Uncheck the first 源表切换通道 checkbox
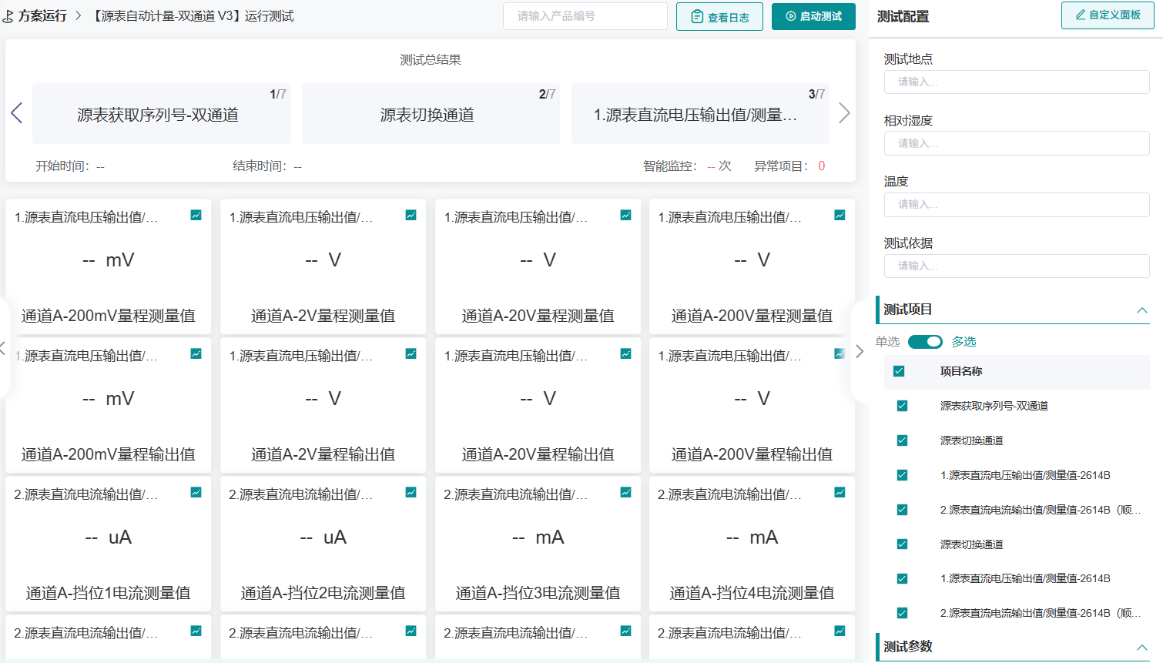 click(x=902, y=440)
